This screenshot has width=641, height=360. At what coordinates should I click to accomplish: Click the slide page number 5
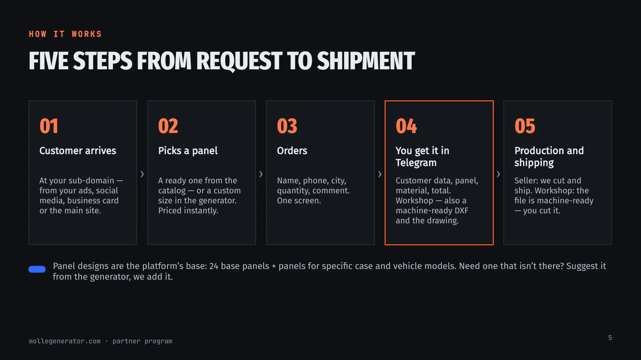click(x=610, y=338)
